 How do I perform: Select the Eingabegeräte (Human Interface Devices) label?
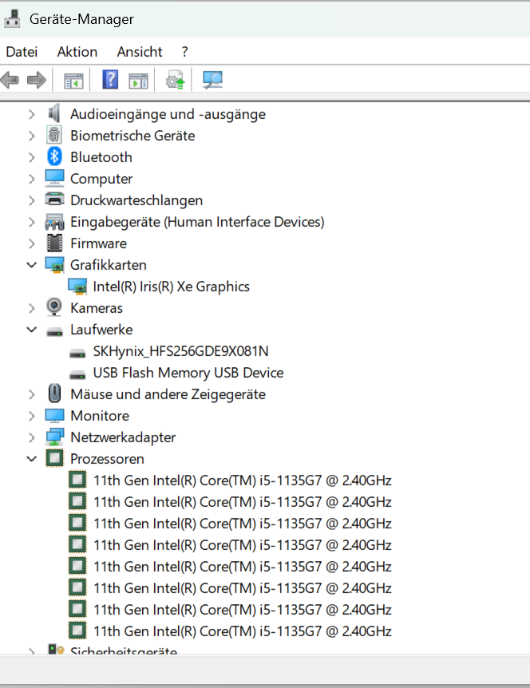(x=197, y=222)
